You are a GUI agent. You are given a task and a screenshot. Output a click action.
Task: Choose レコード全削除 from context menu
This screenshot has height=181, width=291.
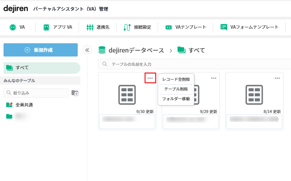(x=176, y=79)
